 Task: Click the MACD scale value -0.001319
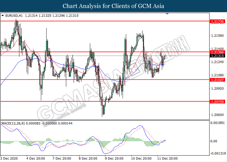(x=218, y=154)
